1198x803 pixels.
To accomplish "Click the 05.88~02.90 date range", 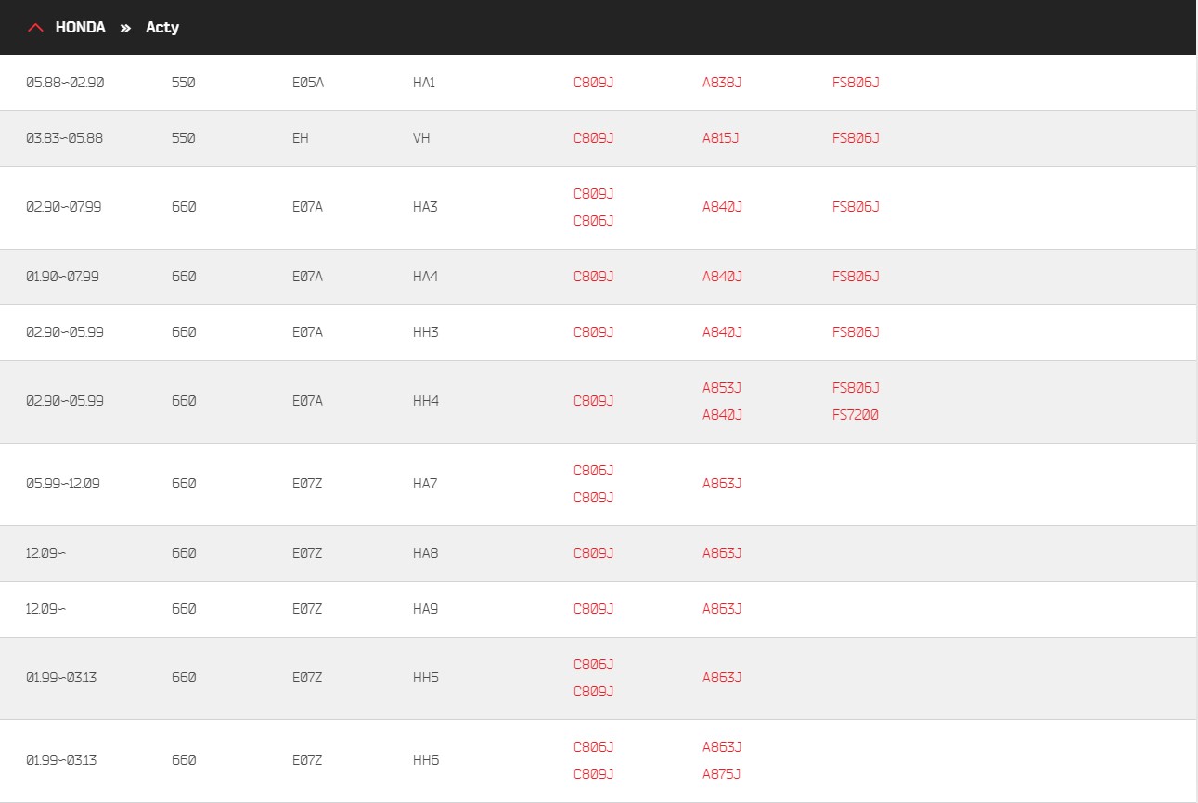I will pos(65,83).
